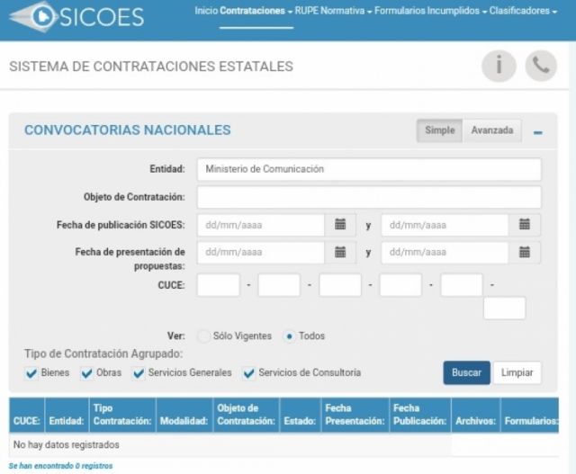Click the Fecha Publicación column header
576x474 pixels.
coord(420,416)
